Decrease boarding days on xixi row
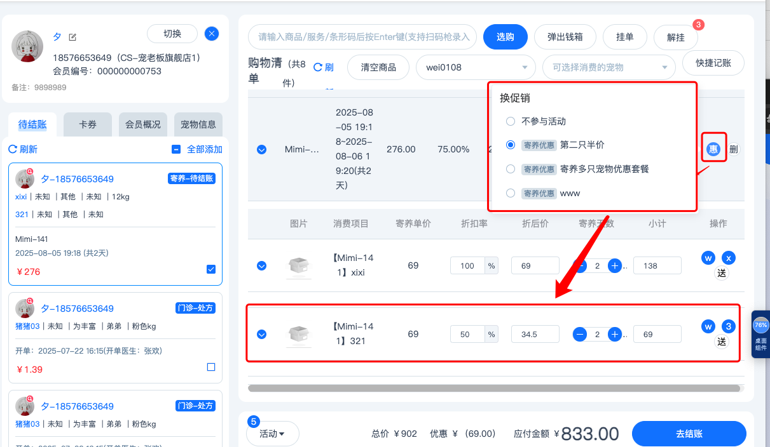 580,265
